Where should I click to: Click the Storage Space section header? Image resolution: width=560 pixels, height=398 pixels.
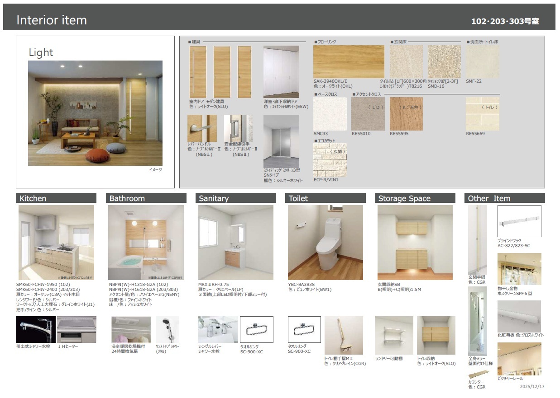[x=415, y=198]
